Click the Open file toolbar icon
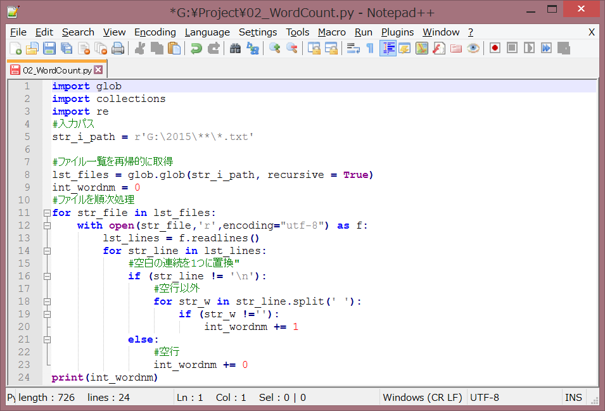Image resolution: width=605 pixels, height=411 pixels. (x=32, y=49)
